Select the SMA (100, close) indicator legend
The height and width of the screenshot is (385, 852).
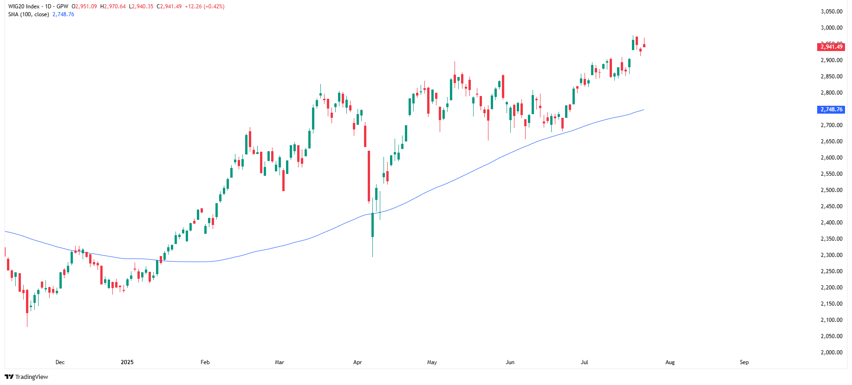pos(28,14)
